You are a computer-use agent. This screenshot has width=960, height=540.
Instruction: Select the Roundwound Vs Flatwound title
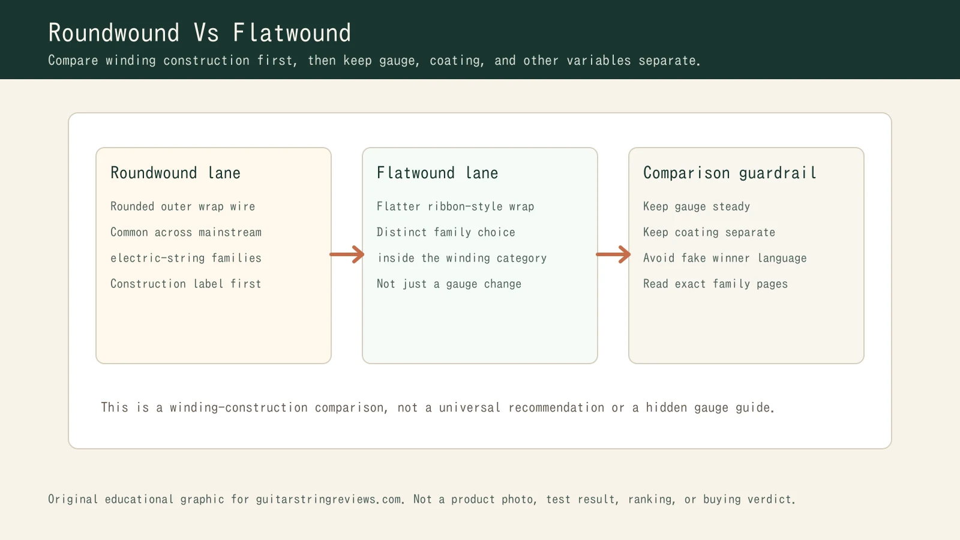click(199, 33)
